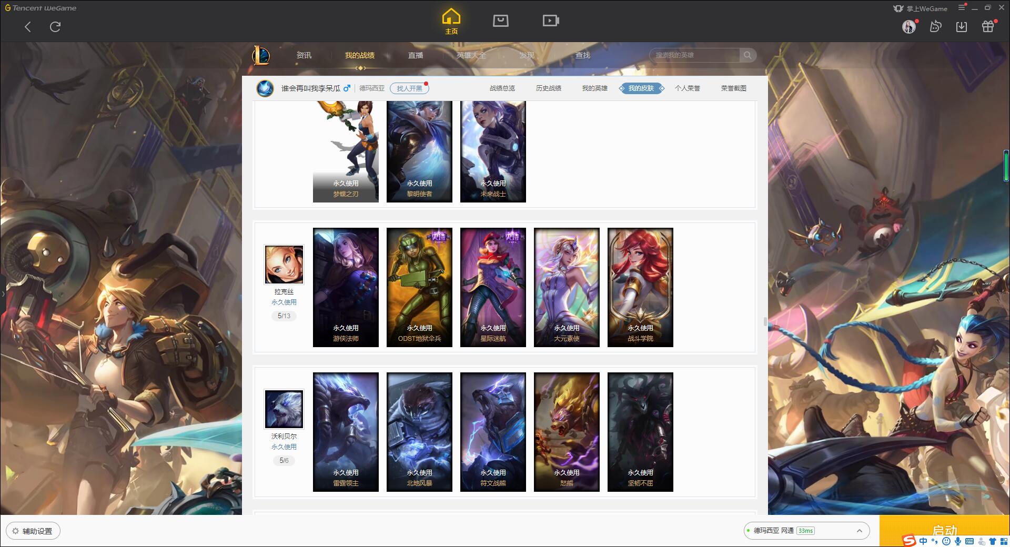The image size is (1010, 547).
Task: Open the 坚韧不屈 skin card
Action: [x=640, y=432]
